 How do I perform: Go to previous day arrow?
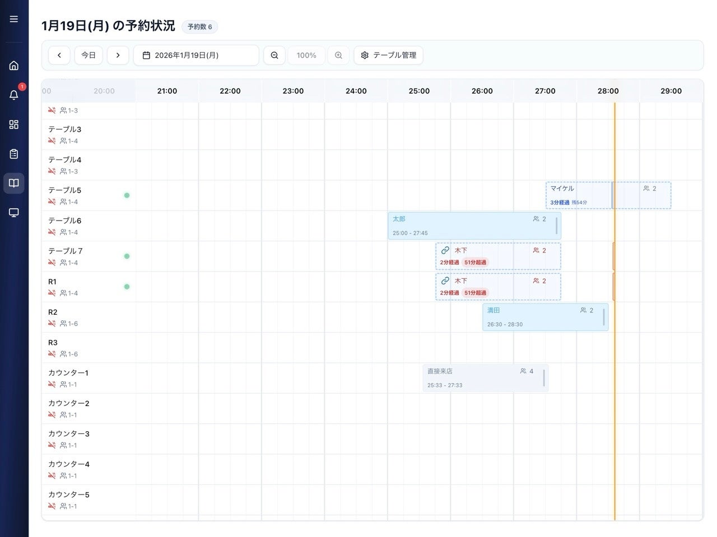tap(59, 55)
